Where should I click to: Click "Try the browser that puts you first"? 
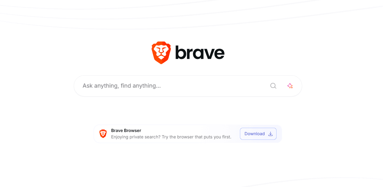pos(196,137)
